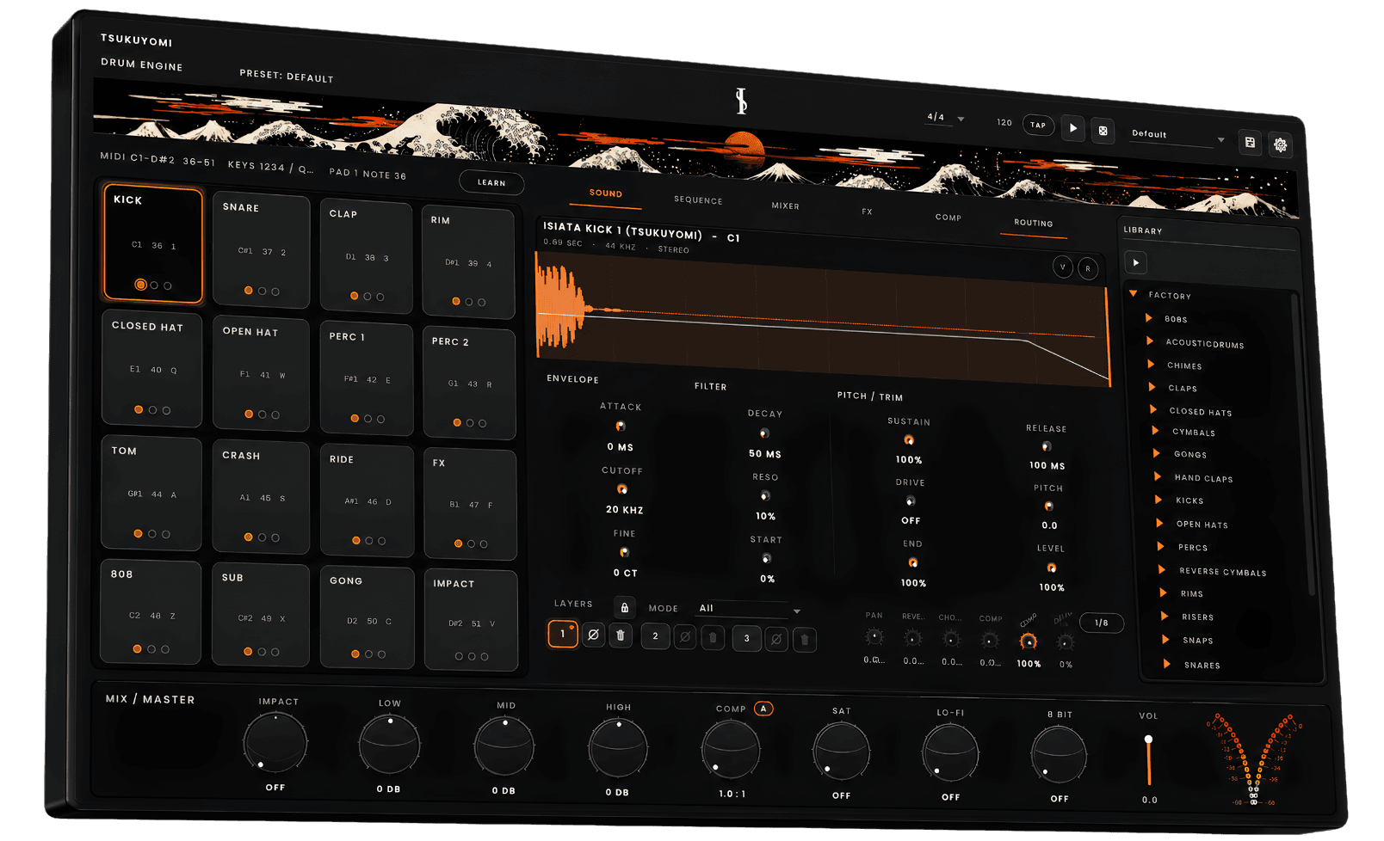Expand the Reverse Cymbals folder
1384x841 pixels.
pos(1161,570)
